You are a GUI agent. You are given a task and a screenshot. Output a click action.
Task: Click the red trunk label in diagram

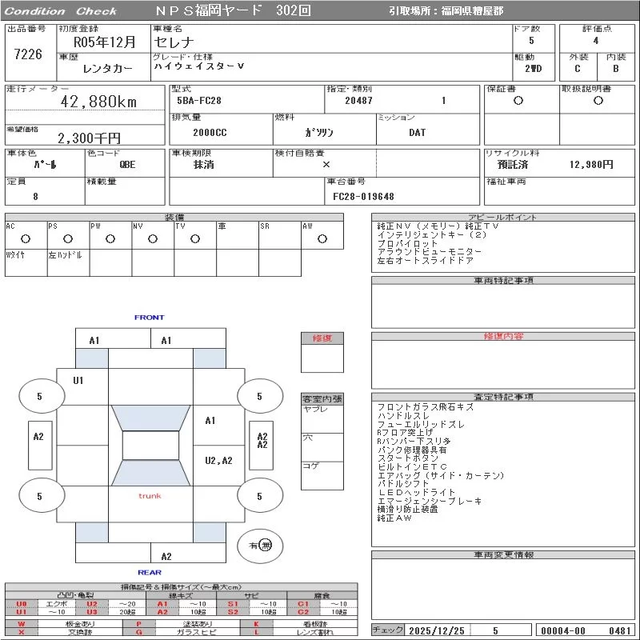[150, 496]
